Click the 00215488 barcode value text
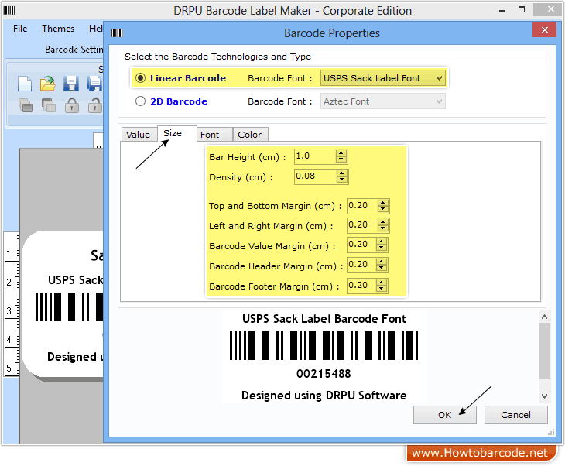 (324, 374)
